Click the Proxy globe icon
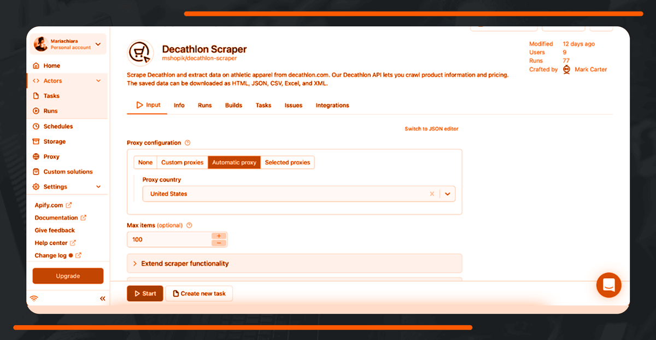This screenshot has width=656, height=340. click(36, 156)
